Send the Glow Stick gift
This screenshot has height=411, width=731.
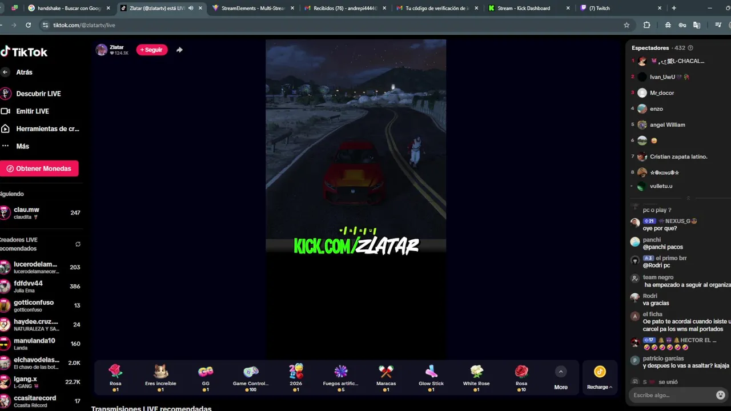coord(431,378)
